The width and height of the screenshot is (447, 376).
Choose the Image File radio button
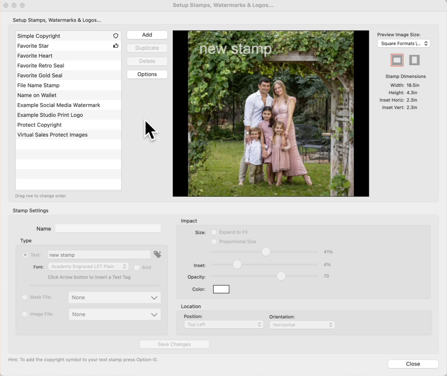[x=25, y=314]
